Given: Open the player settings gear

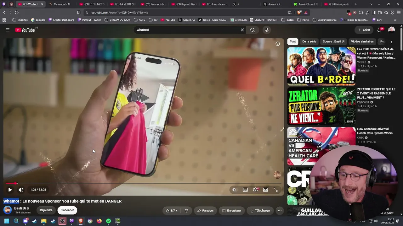Looking at the screenshot, I should (x=256, y=190).
